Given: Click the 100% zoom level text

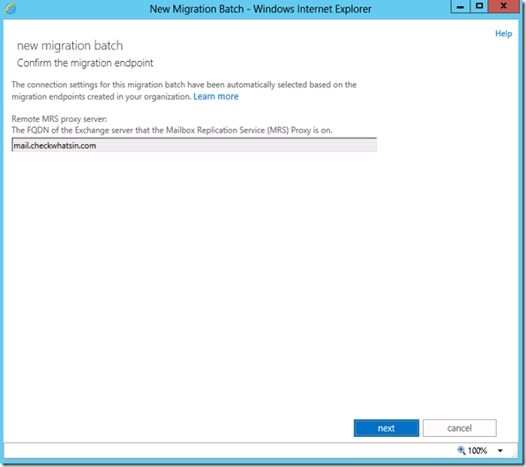Looking at the screenshot, I should tap(477, 450).
